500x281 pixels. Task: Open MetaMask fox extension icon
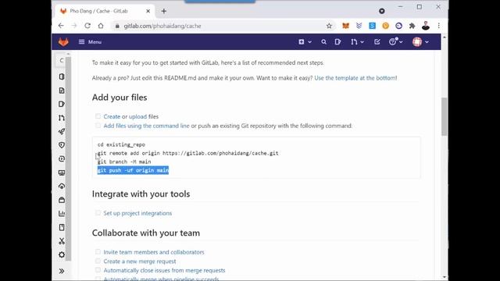point(345,26)
